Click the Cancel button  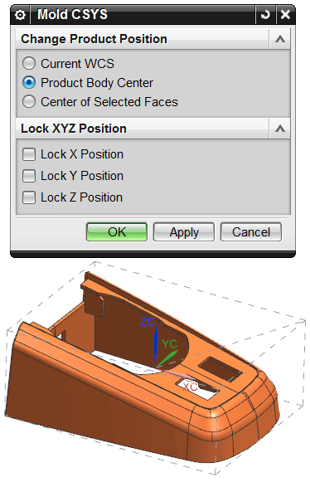coord(251,232)
